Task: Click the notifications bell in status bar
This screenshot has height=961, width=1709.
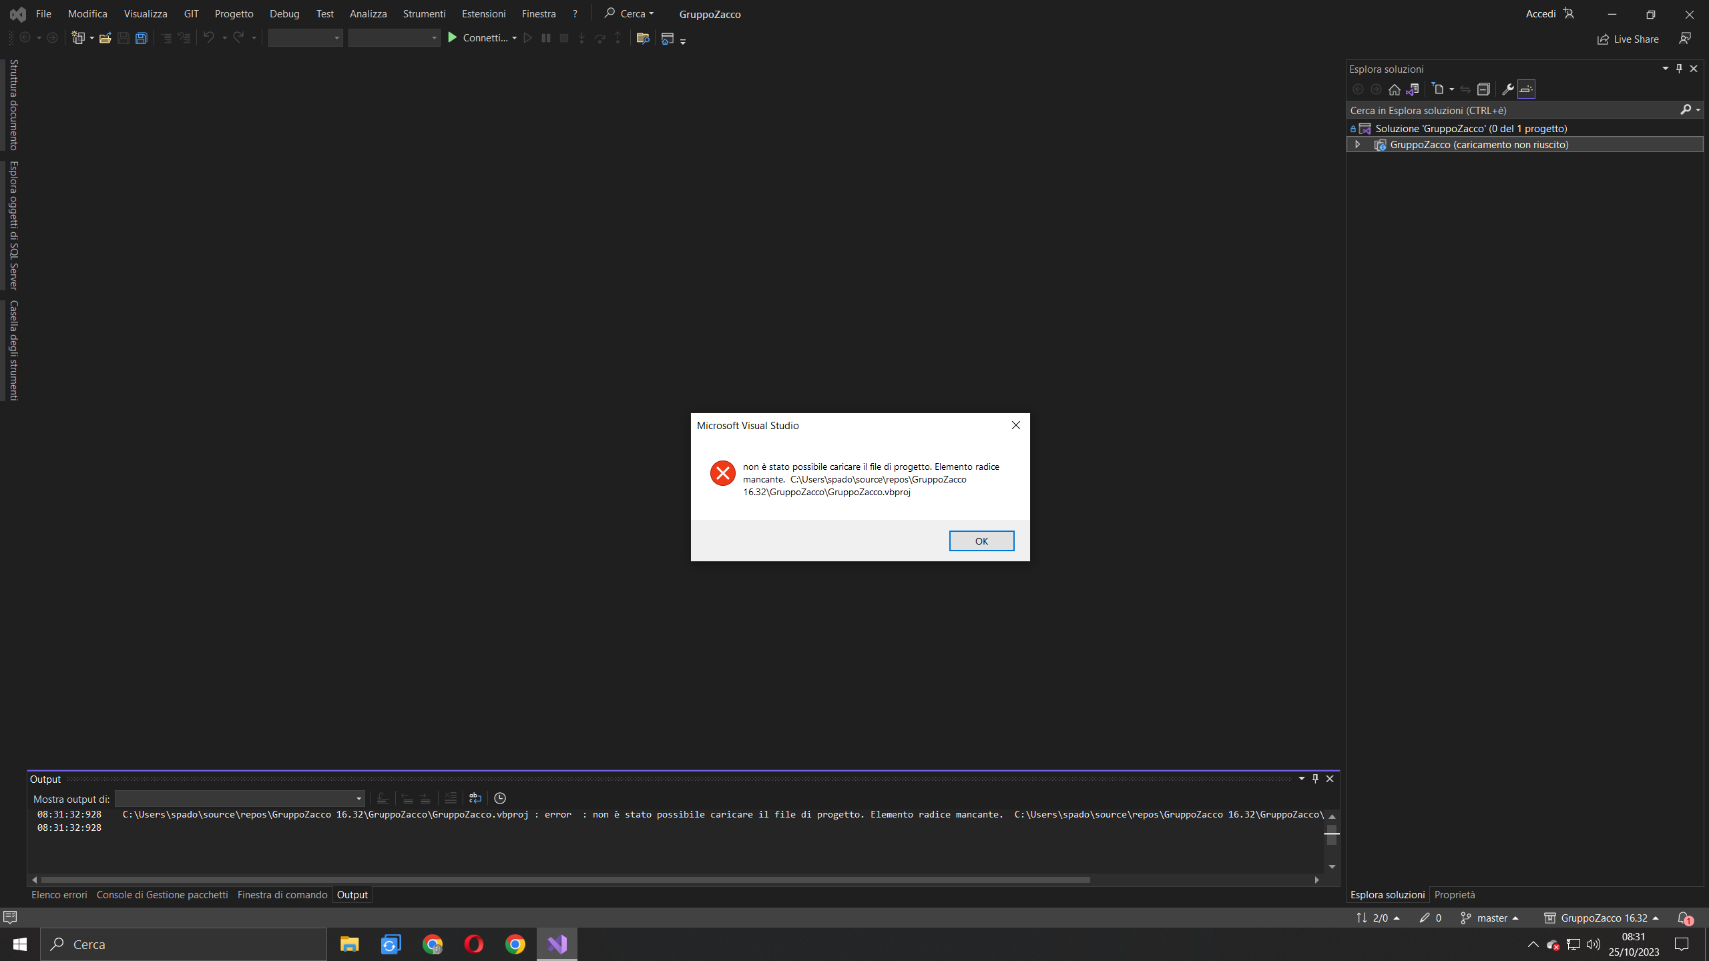Action: 1684,918
